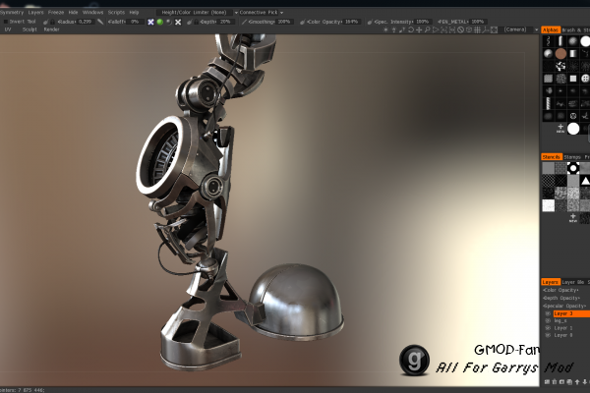
Task: Toggle visibility of Layer 1
Action: (548, 328)
